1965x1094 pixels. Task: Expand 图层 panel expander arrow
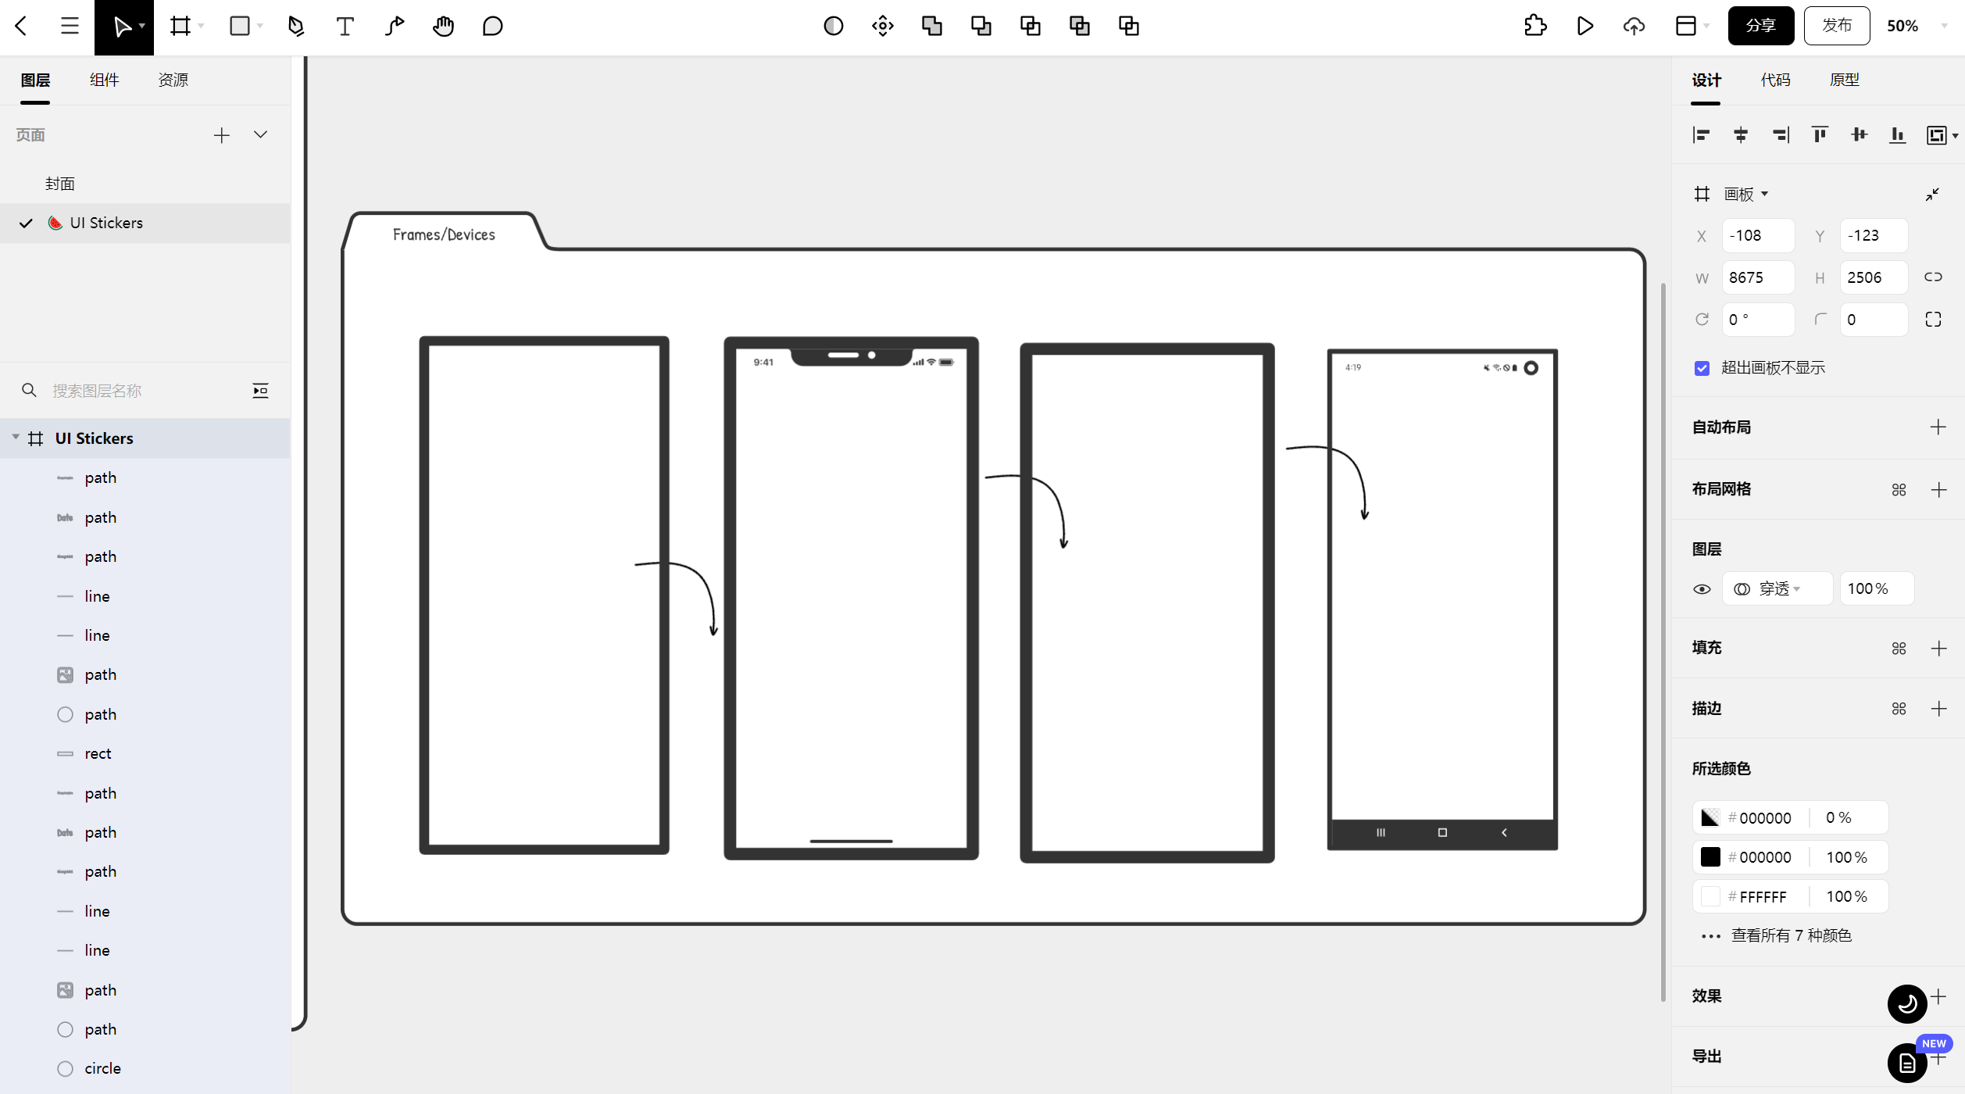click(x=15, y=438)
